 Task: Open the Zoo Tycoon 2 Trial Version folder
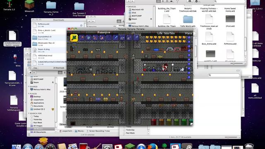pyautogui.click(x=79, y=9)
